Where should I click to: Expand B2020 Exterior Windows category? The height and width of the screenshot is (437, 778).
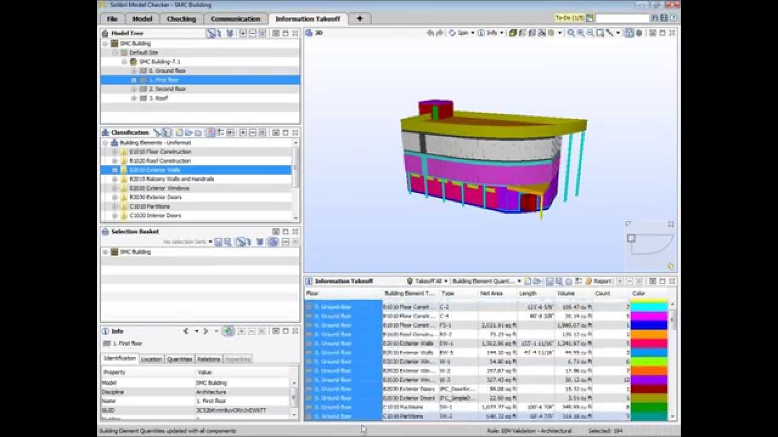click(115, 188)
